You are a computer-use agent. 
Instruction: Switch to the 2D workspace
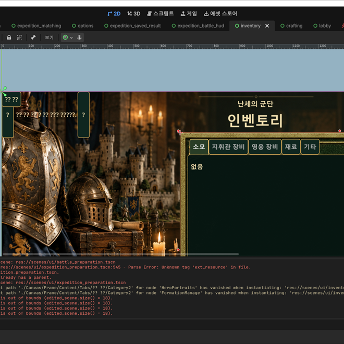[x=114, y=14]
